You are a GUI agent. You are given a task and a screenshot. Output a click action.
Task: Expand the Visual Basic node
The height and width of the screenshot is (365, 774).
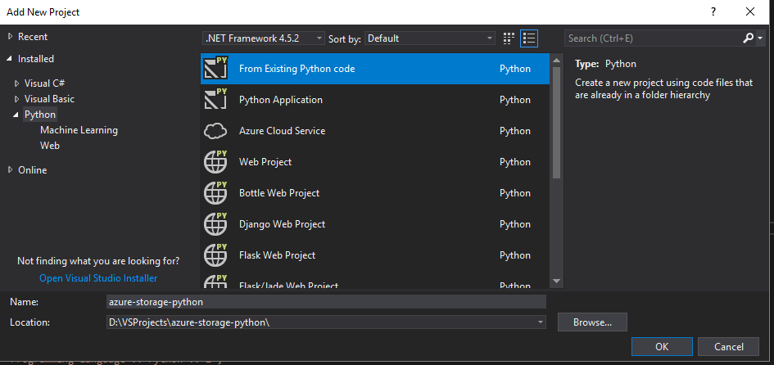pos(17,99)
